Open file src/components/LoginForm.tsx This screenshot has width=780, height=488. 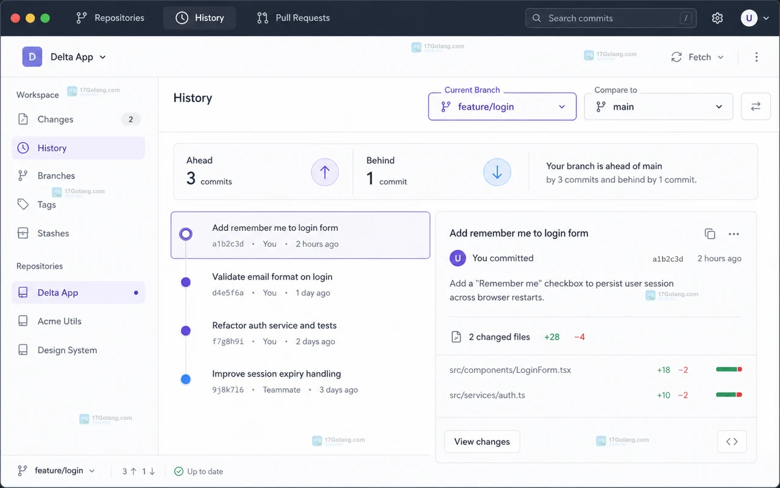[x=510, y=370]
